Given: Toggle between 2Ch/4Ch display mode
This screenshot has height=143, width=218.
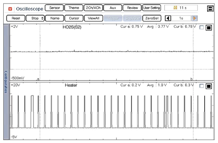Looking at the screenshot, I should pyautogui.click(x=93, y=8).
